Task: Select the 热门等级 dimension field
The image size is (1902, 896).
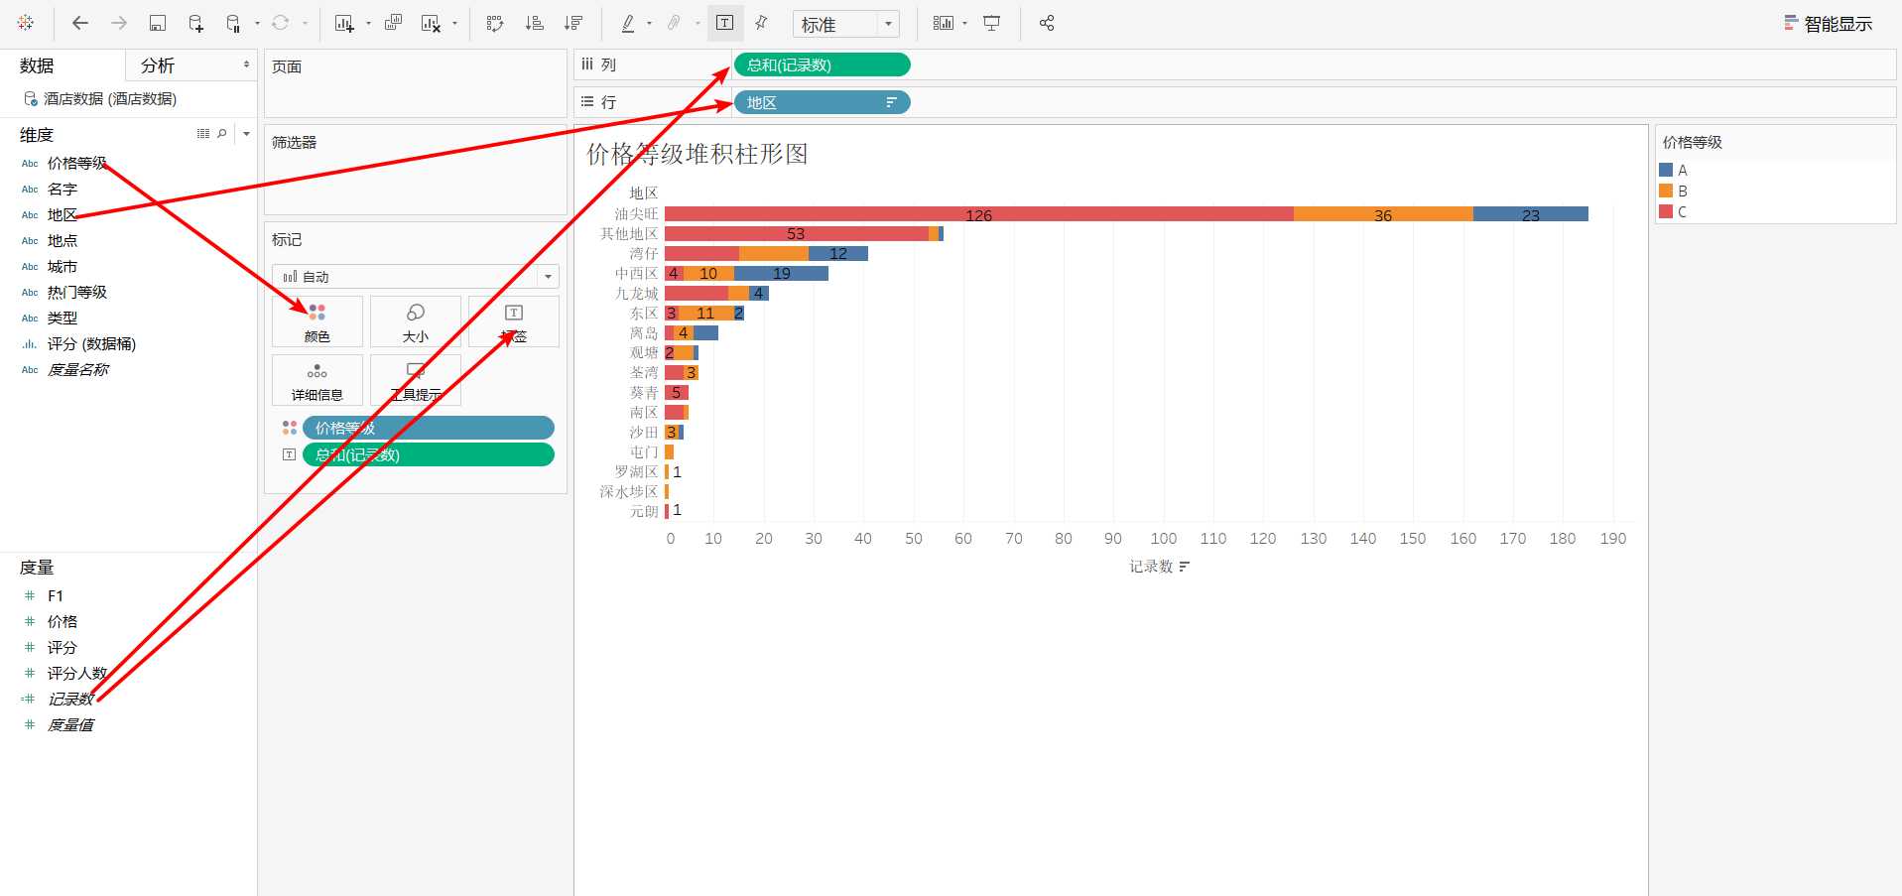Action: click(77, 292)
